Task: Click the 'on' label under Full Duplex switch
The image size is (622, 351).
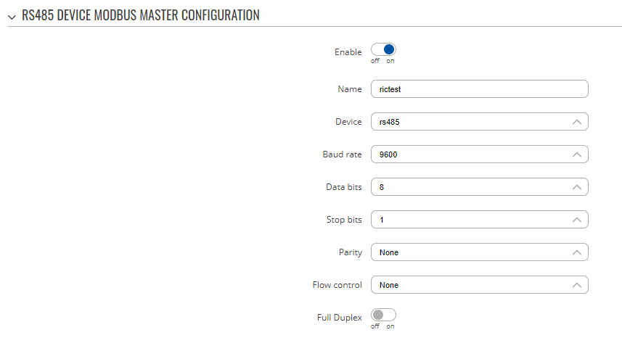Action: [390, 326]
